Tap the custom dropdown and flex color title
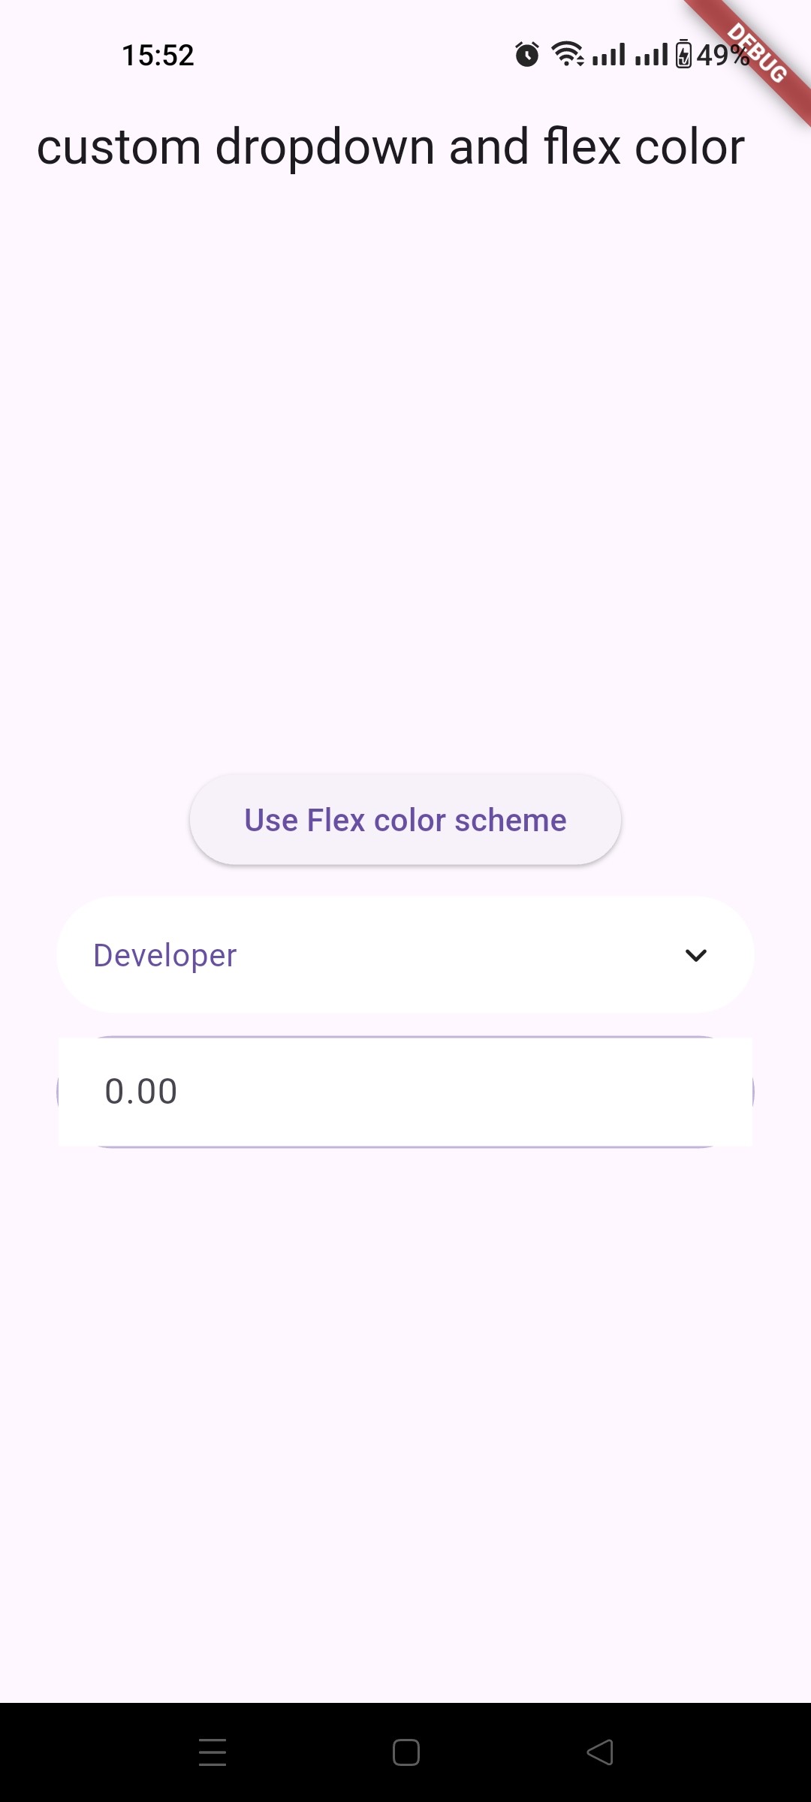Screen dimensions: 811x1802 click(390, 146)
